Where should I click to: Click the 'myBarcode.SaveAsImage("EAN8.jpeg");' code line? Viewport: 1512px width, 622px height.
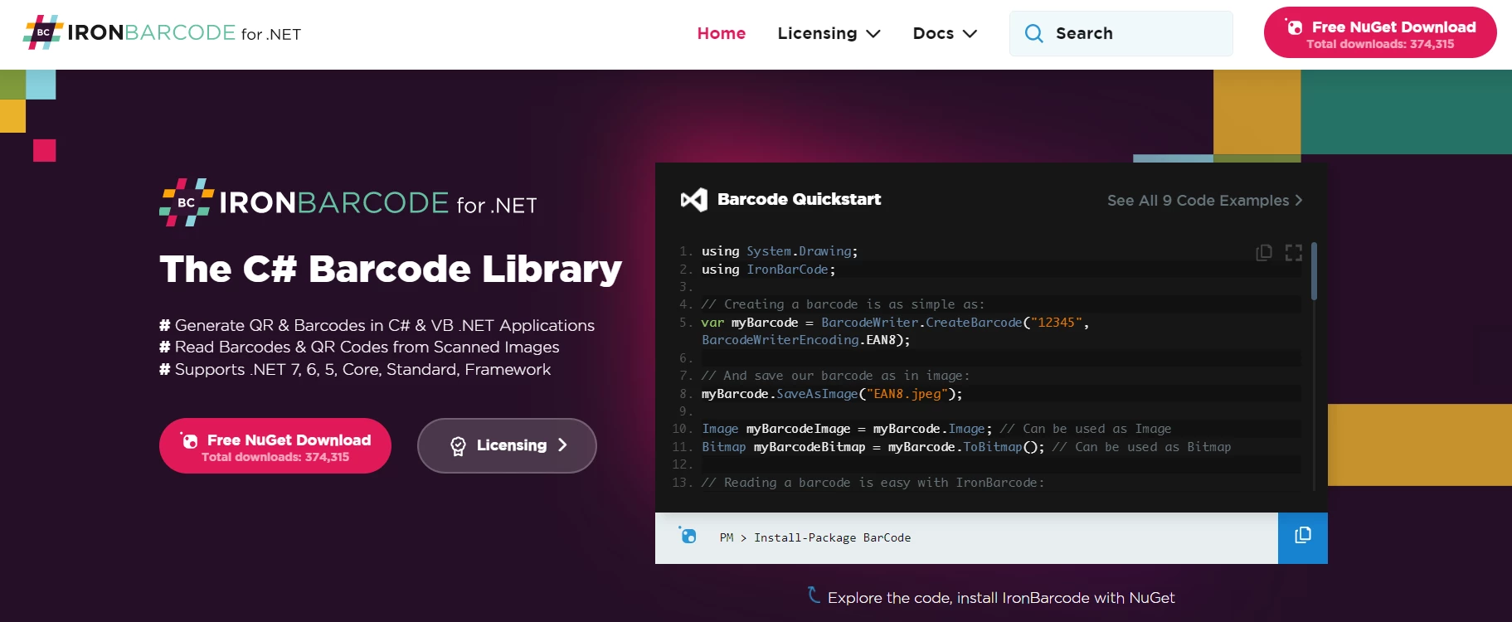tap(832, 394)
